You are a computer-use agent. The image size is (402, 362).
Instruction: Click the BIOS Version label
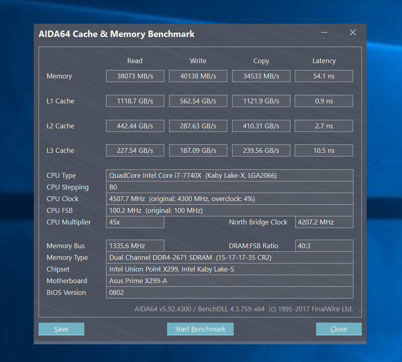point(66,292)
